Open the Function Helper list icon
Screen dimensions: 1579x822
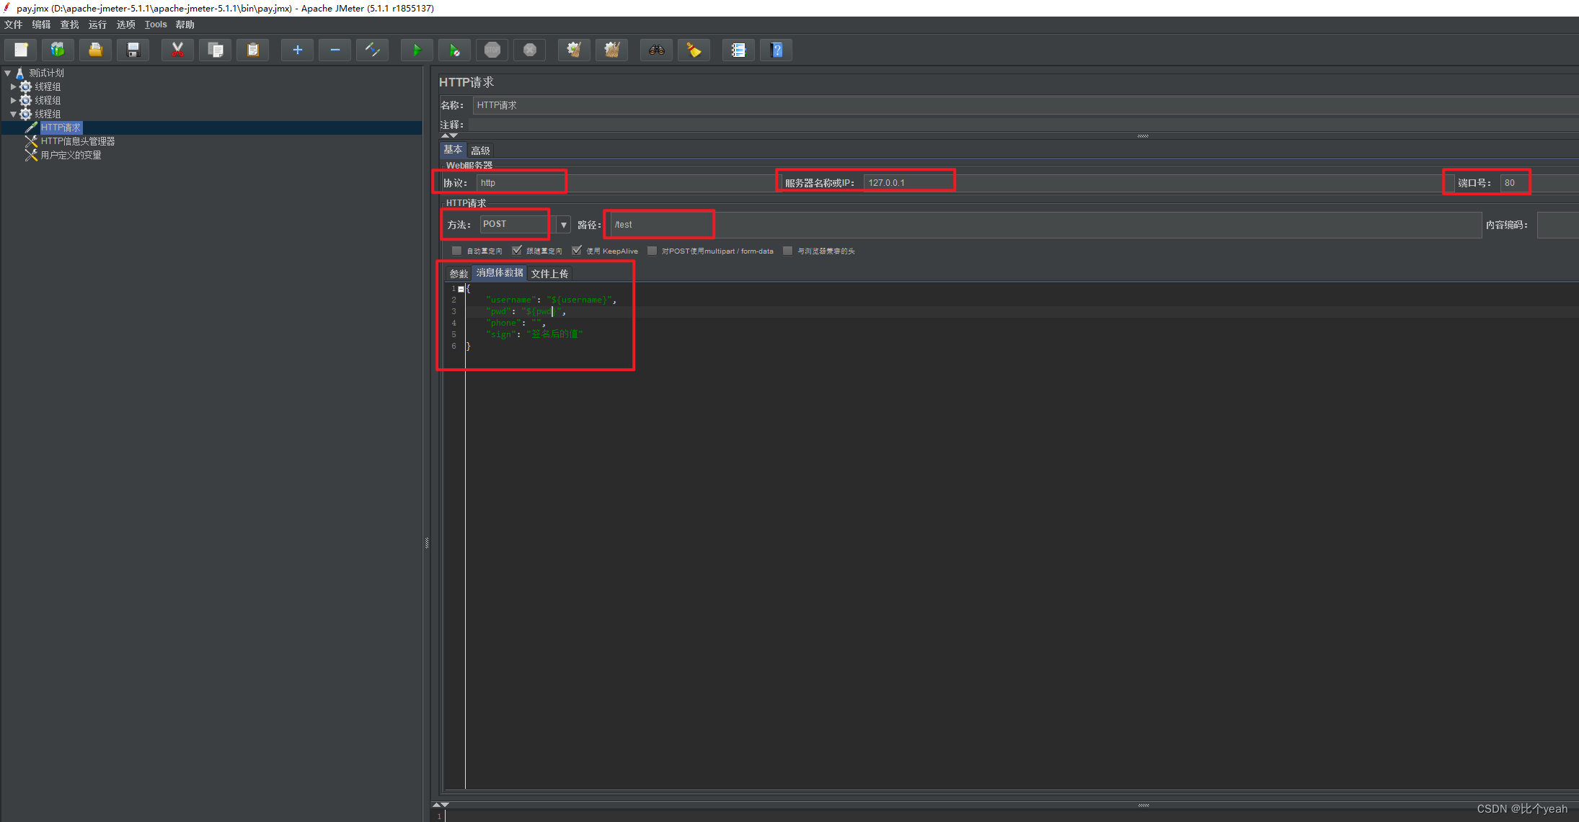739,50
